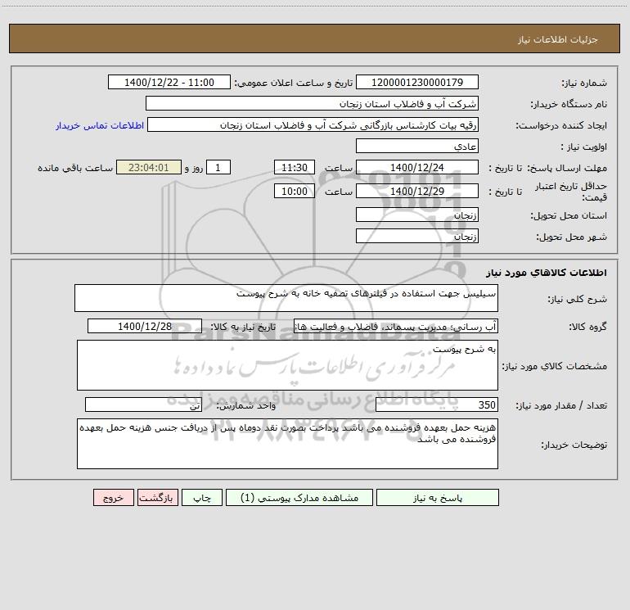Click buyer notes box about هزینه حمل
The height and width of the screenshot is (610, 630).
click(287, 444)
